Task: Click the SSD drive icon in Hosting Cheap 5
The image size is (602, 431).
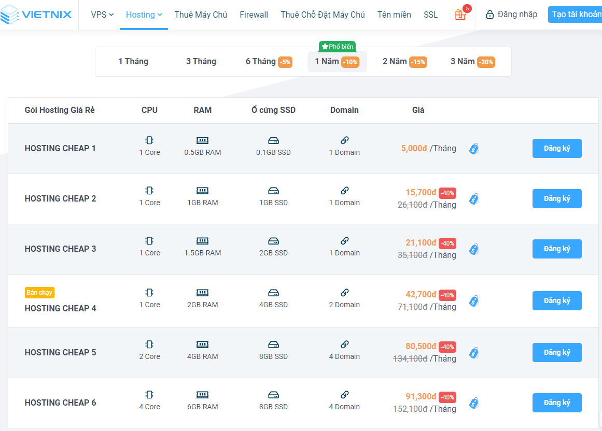Action: coord(273,344)
